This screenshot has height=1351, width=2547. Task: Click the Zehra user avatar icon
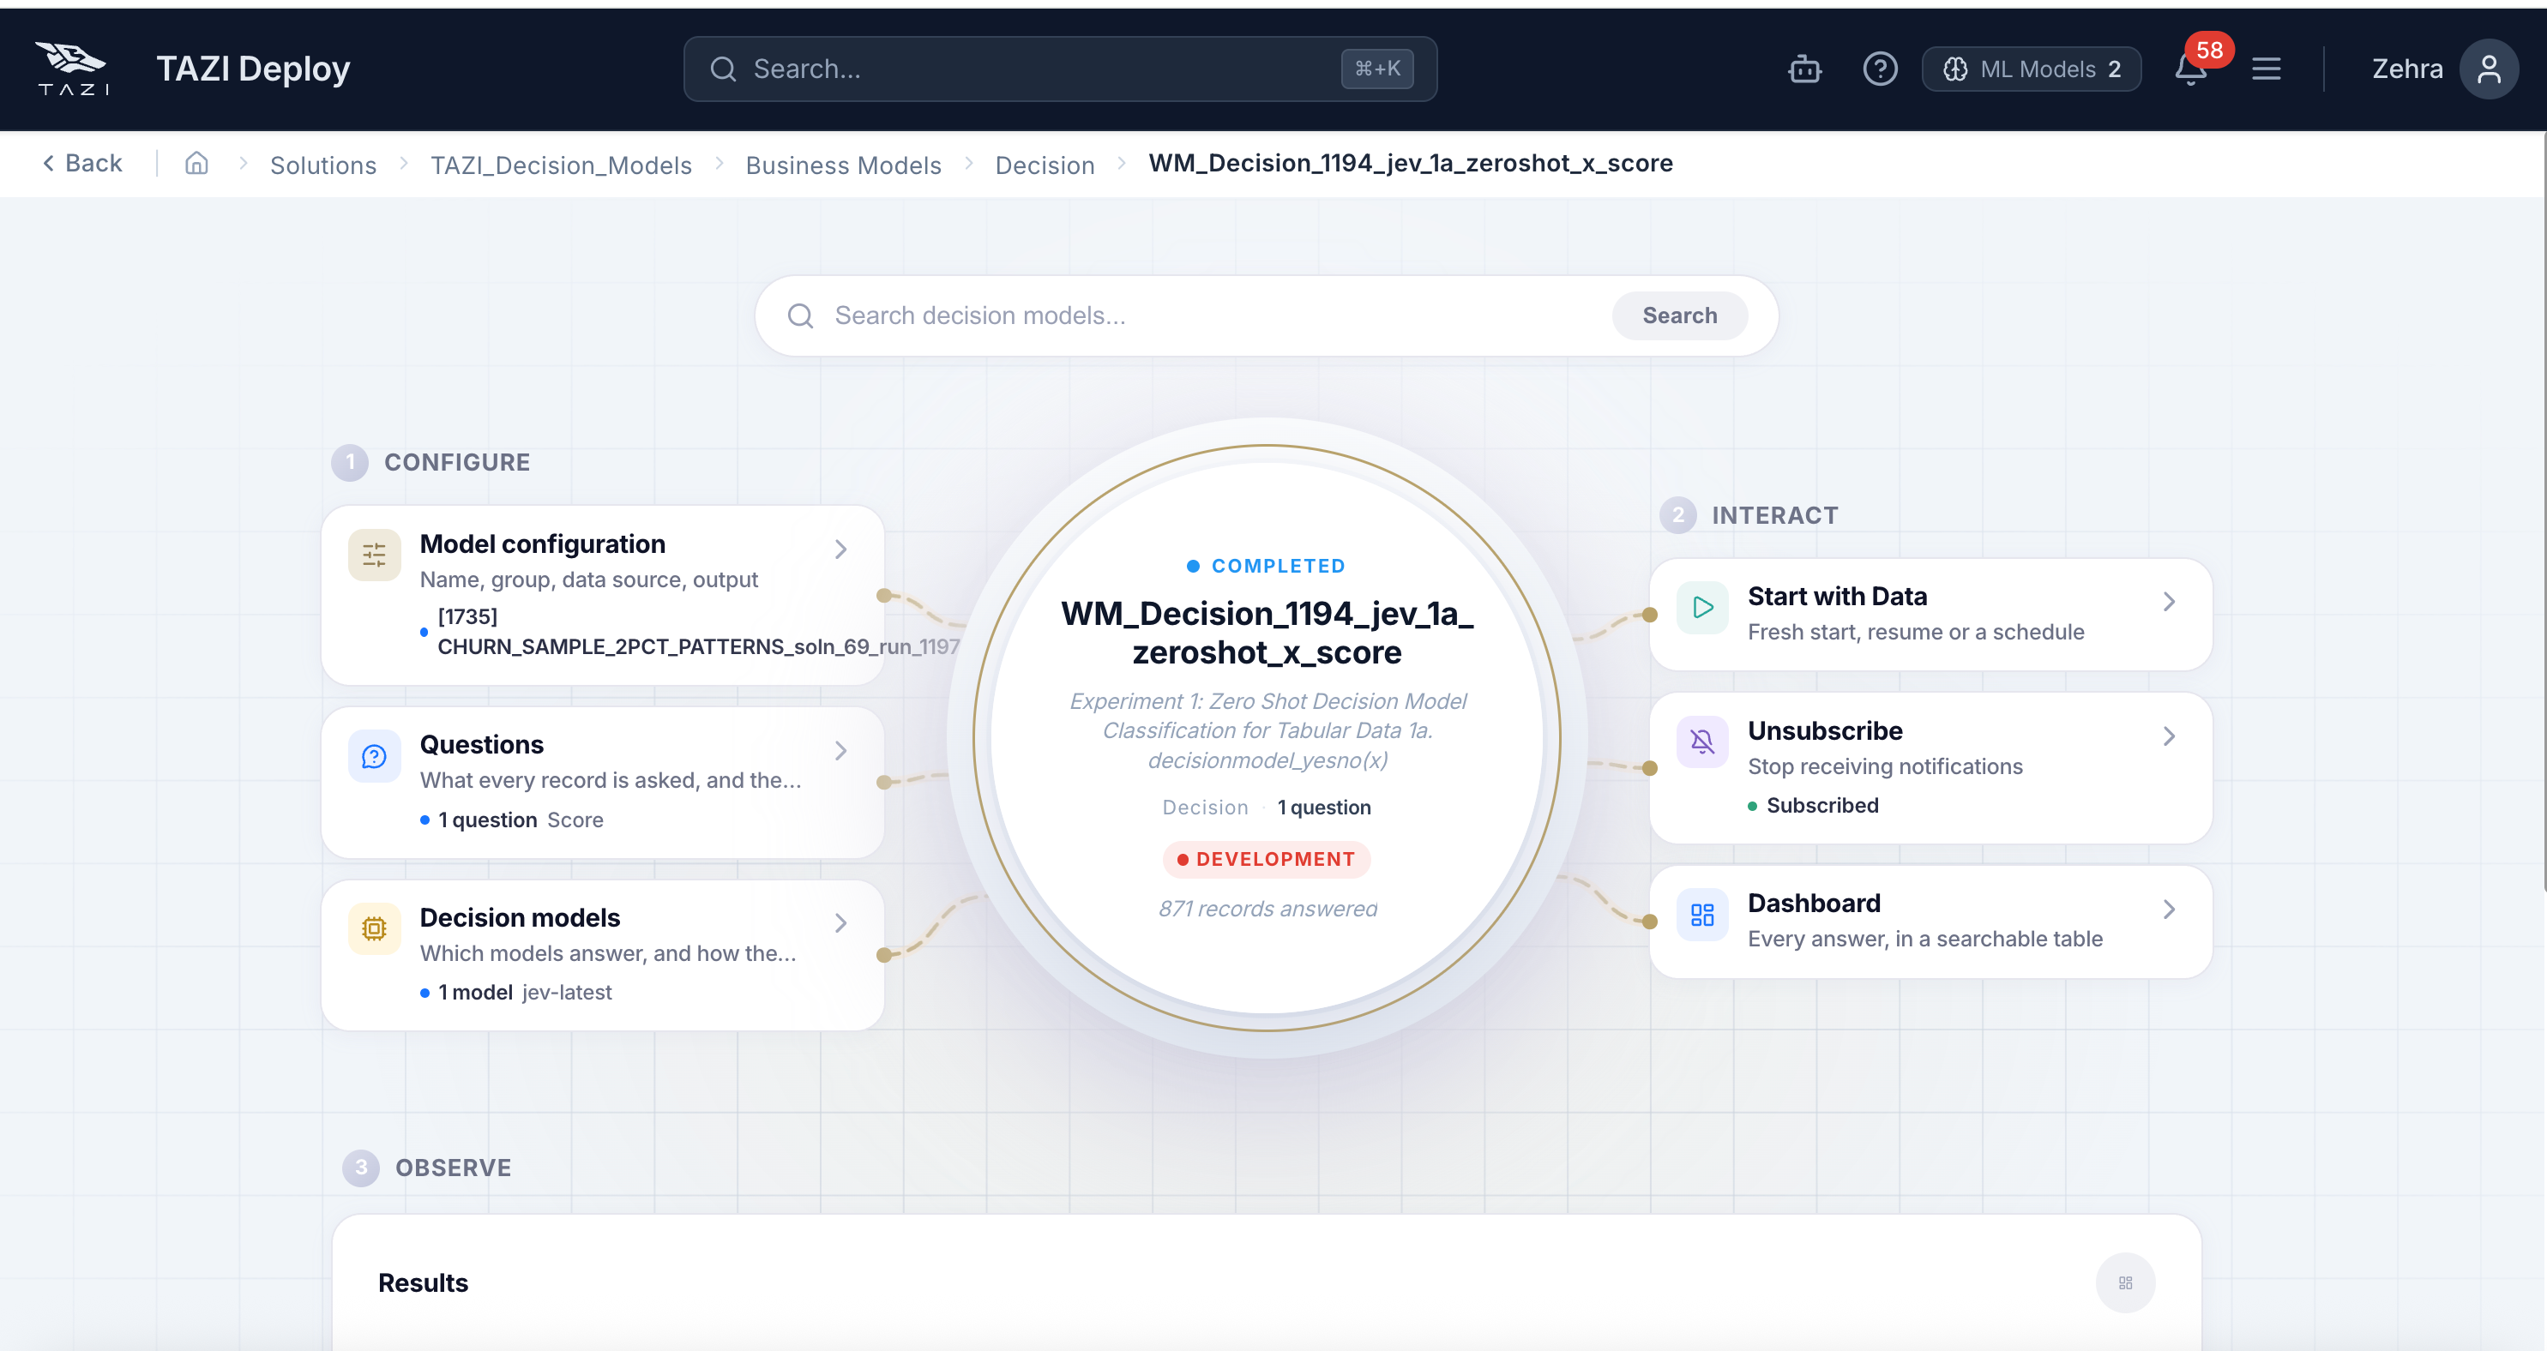pos(2489,69)
